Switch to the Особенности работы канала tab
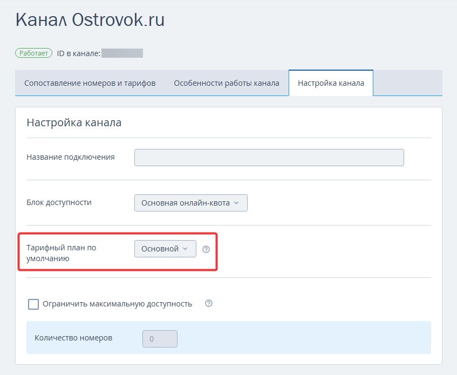Viewport: 457px width, 375px height. (x=227, y=83)
